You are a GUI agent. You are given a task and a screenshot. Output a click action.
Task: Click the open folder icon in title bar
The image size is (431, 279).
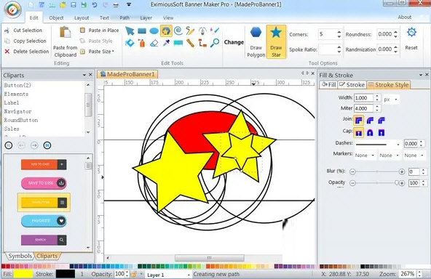[x=63, y=4]
